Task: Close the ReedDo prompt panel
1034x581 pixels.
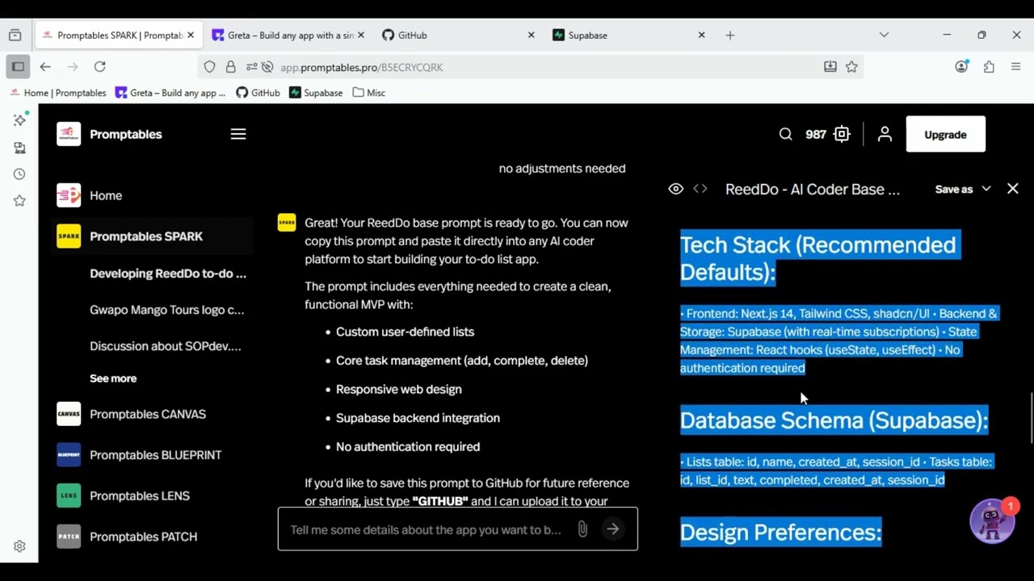Action: coord(1012,189)
